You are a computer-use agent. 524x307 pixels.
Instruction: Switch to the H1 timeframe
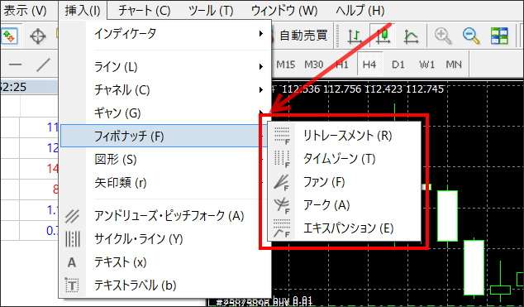[x=341, y=65]
